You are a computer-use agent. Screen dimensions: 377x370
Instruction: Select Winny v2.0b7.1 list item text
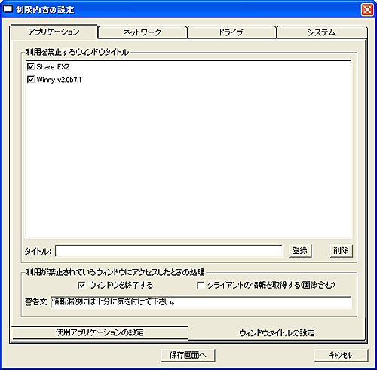pyautogui.click(x=59, y=80)
